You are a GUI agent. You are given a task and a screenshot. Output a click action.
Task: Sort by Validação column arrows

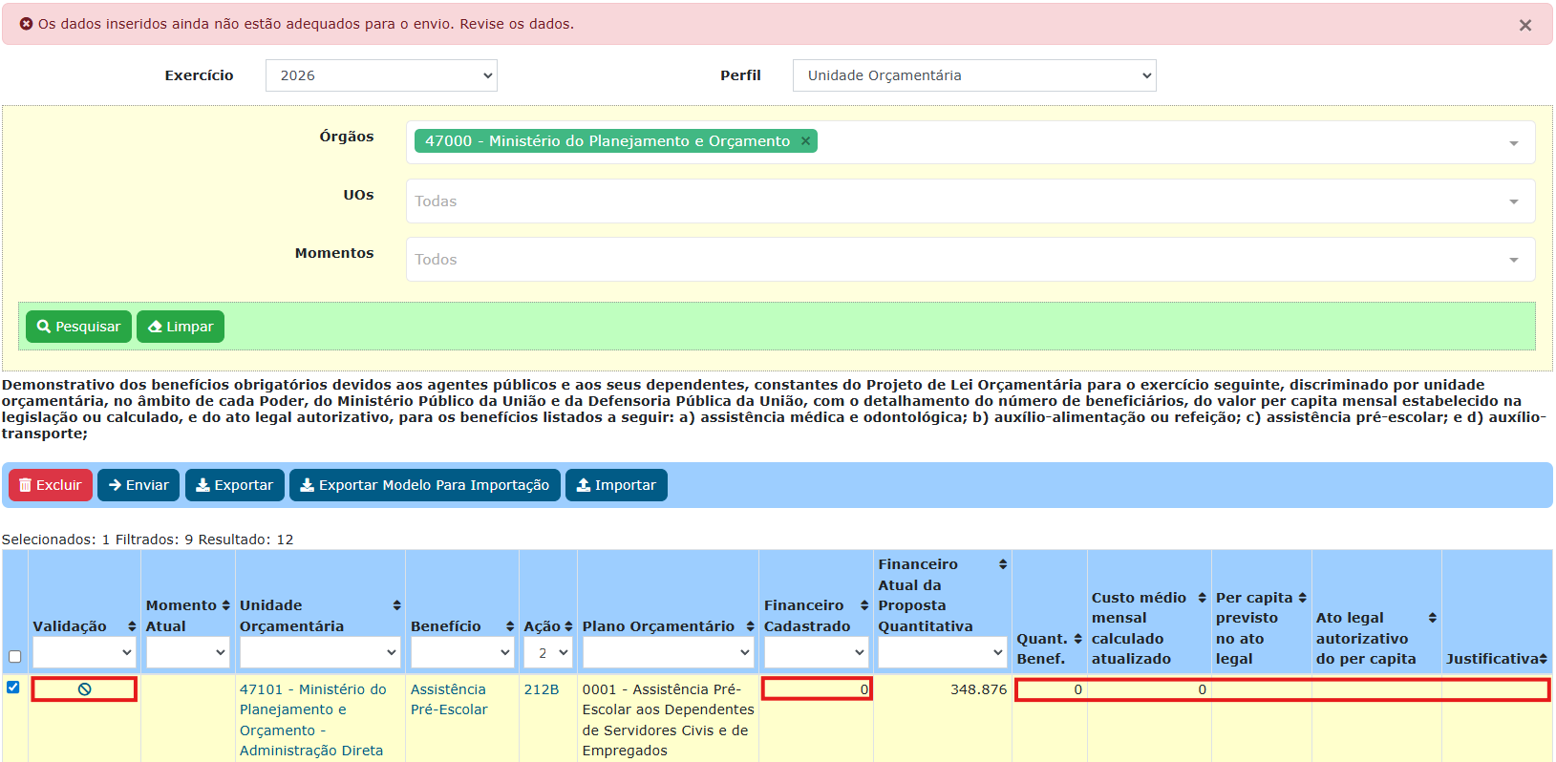[132, 626]
